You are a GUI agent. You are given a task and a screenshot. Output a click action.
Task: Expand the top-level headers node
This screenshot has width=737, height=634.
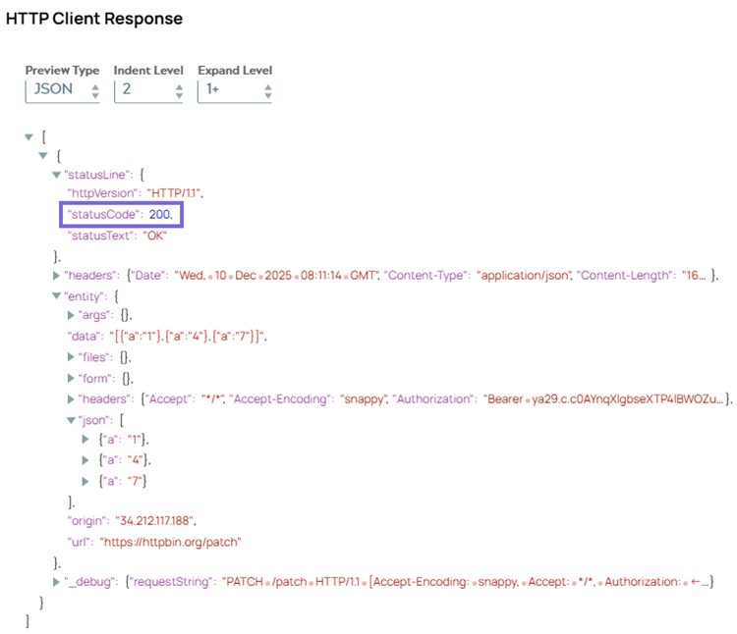(x=56, y=276)
